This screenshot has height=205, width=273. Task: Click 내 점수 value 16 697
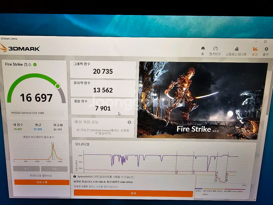[18, 129]
